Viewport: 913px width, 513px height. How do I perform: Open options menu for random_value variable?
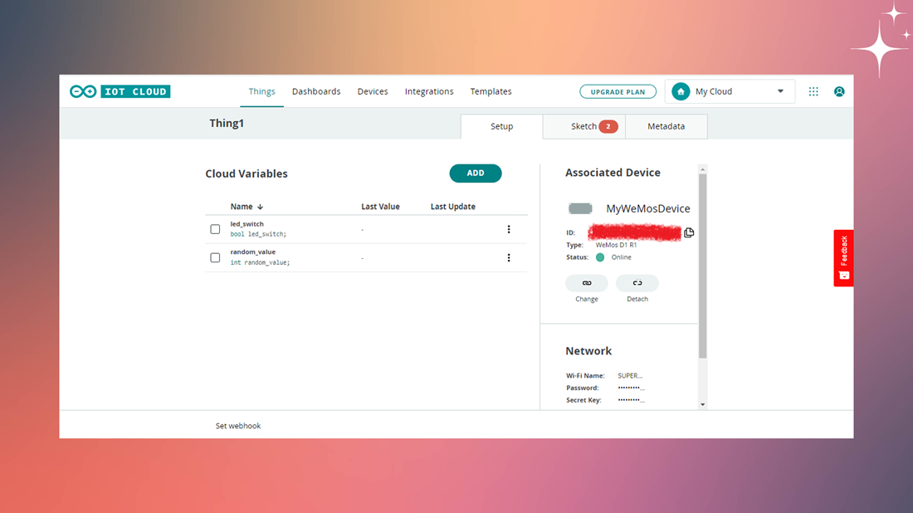508,257
